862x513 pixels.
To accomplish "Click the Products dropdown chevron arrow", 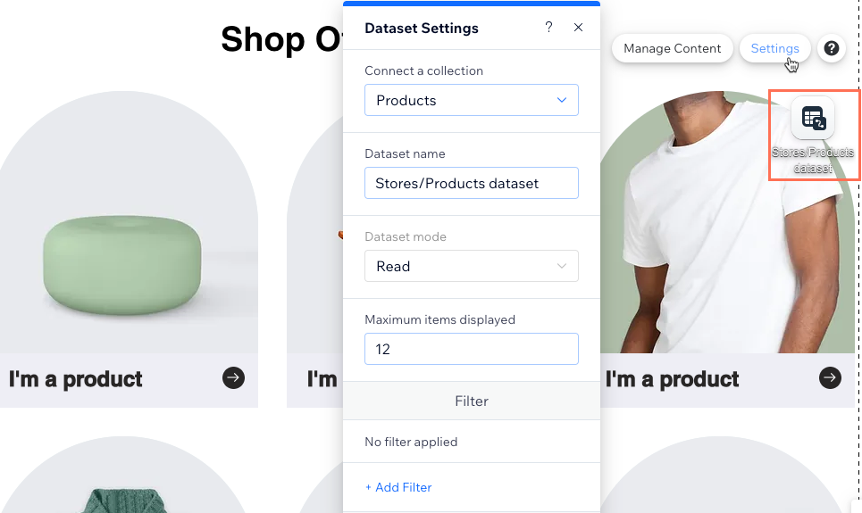I will 561,100.
